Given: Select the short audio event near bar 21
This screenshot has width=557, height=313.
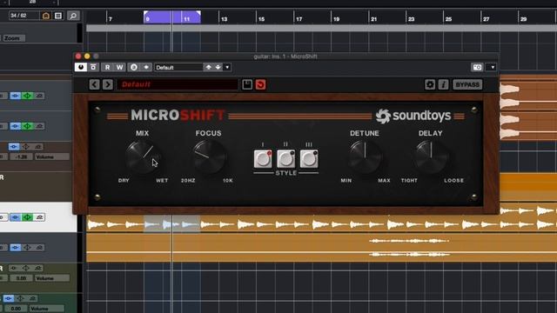Looking at the screenshot, I should pyautogui.click(x=409, y=247).
